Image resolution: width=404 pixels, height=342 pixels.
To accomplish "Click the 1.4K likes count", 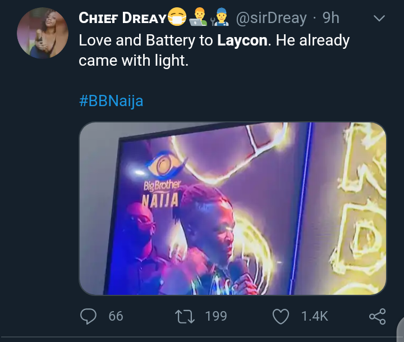I will coord(314,316).
